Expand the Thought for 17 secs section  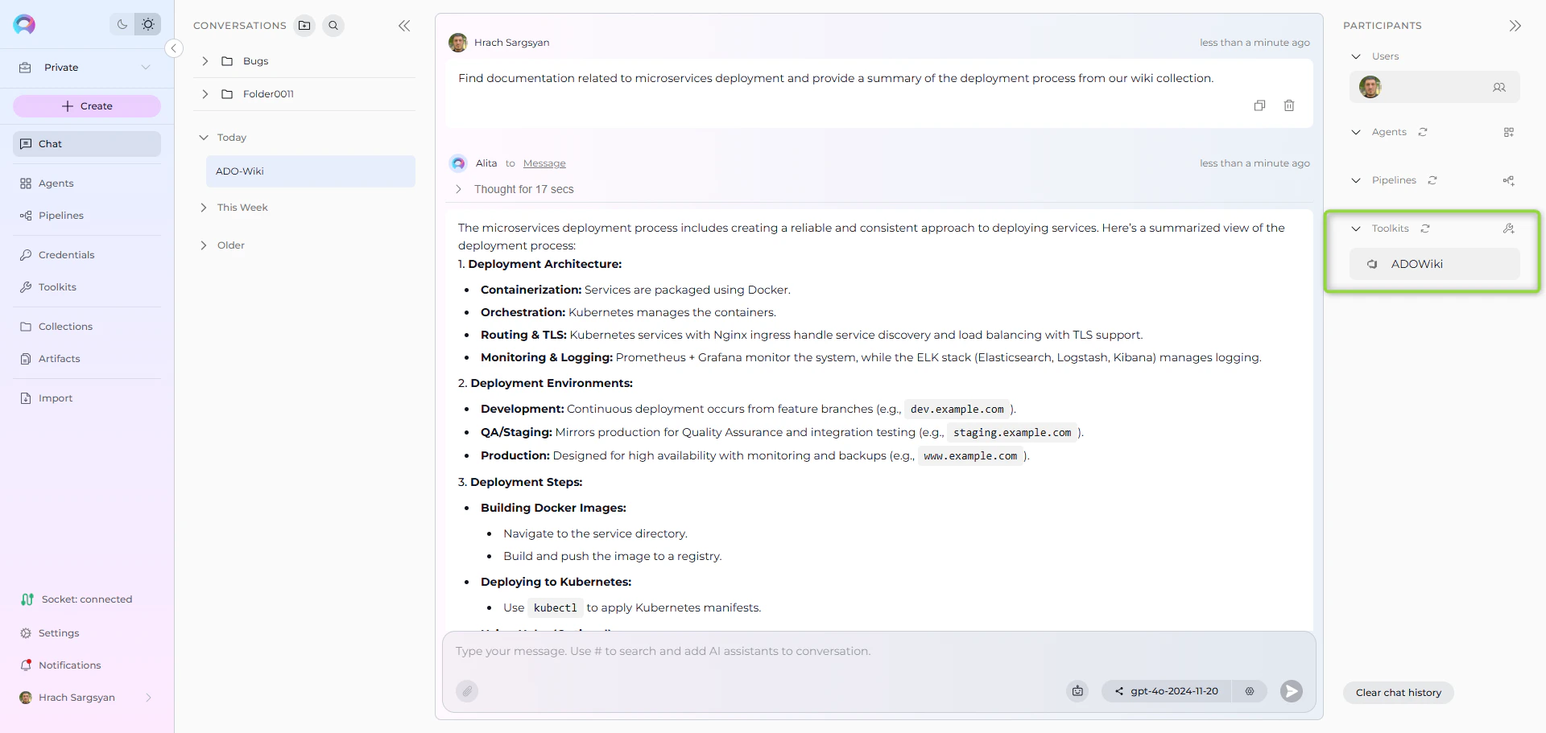coord(458,189)
